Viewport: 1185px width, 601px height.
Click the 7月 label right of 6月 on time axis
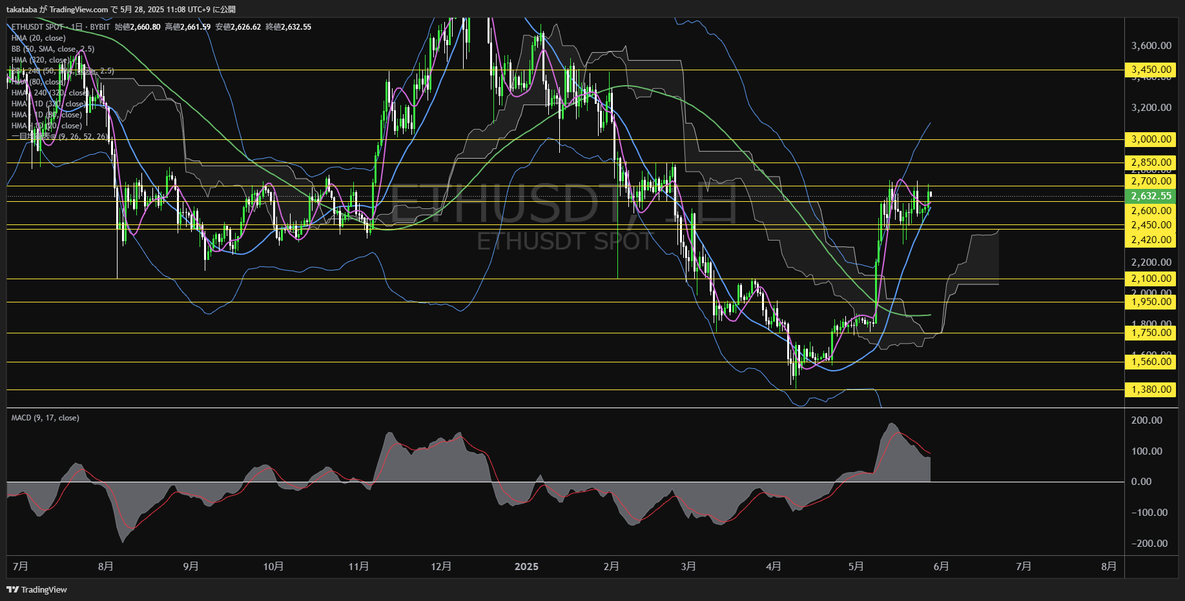pos(1024,566)
